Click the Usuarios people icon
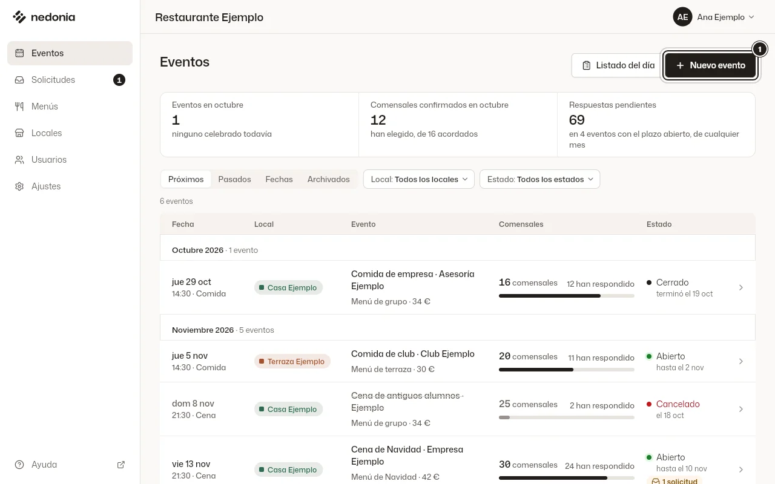 point(19,160)
